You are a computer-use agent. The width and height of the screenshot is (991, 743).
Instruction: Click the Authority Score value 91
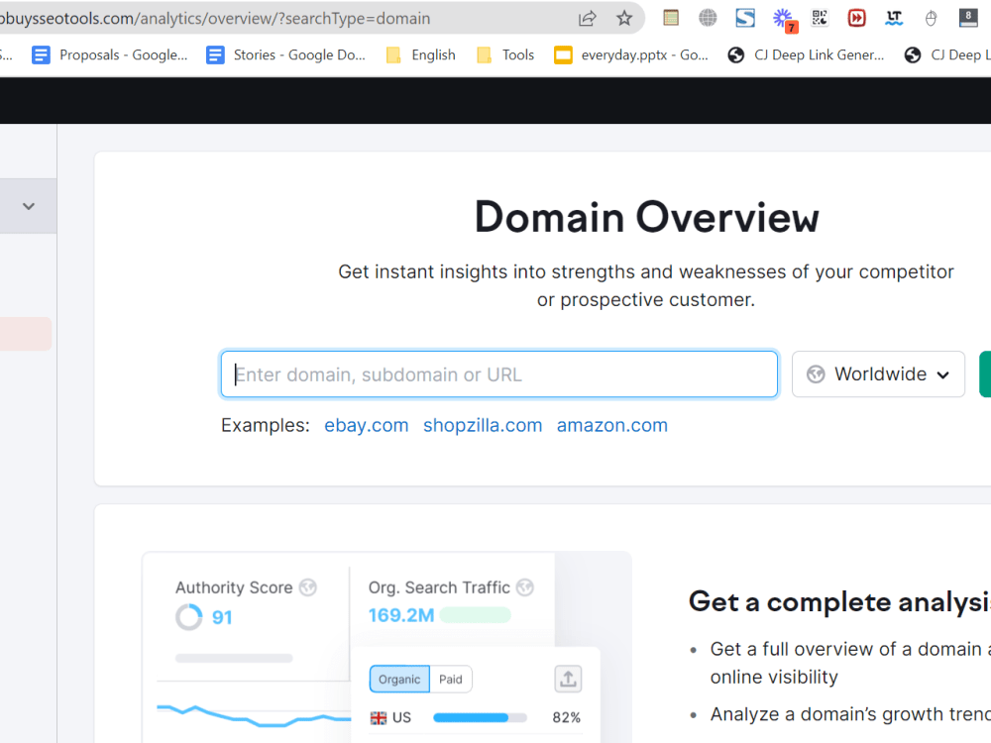pos(222,617)
